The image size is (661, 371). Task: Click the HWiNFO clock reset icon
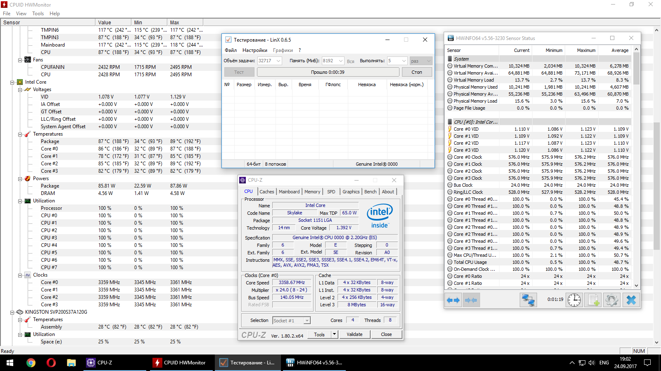[x=574, y=300]
